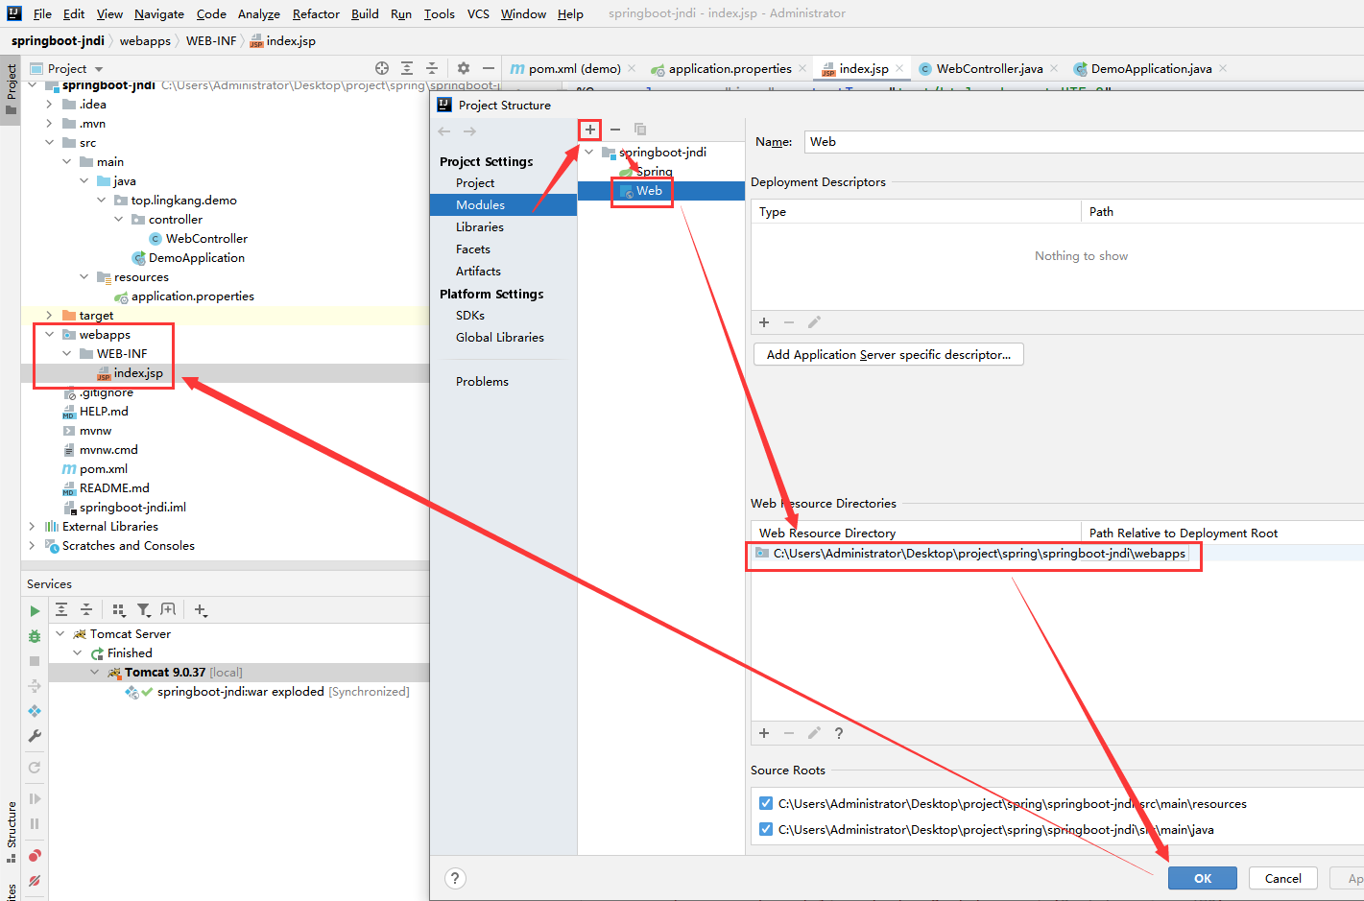The height and width of the screenshot is (901, 1364).
Task: Open Problems in Project Structure
Action: click(482, 382)
